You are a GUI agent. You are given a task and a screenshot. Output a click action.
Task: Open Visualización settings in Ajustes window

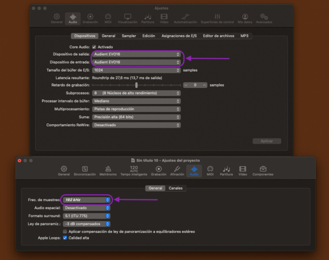[128, 19]
